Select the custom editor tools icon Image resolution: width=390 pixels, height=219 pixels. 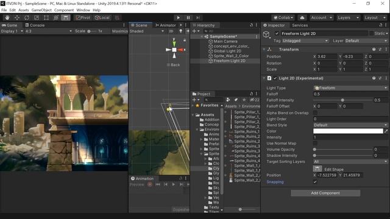point(66,18)
